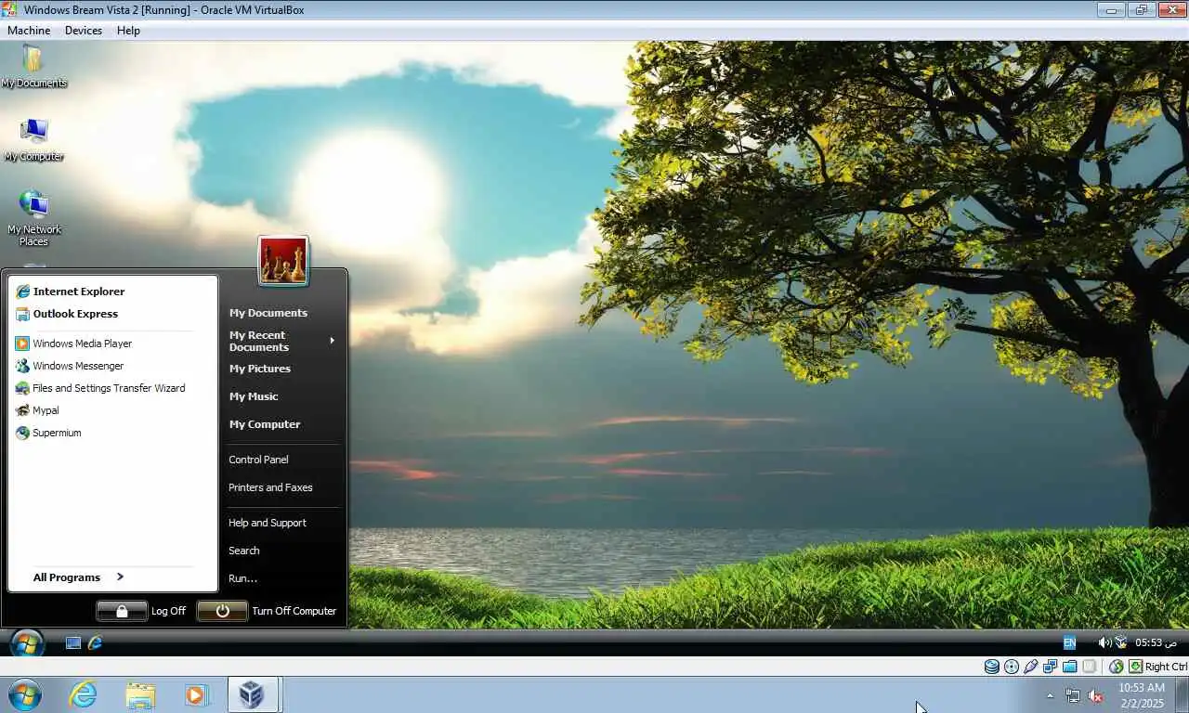Select My Computer desktop icon
The height and width of the screenshot is (713, 1189).
[x=33, y=140]
